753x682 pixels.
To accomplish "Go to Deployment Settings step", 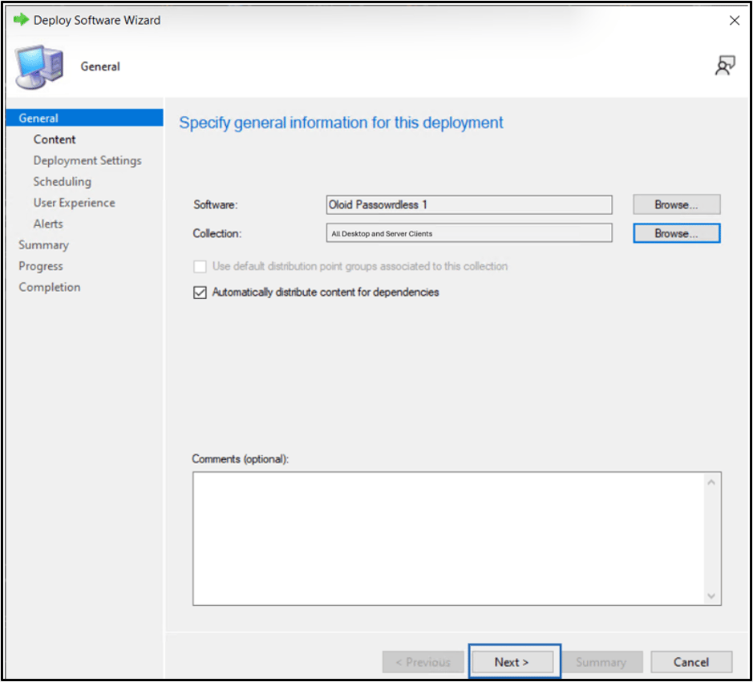I will pos(87,160).
